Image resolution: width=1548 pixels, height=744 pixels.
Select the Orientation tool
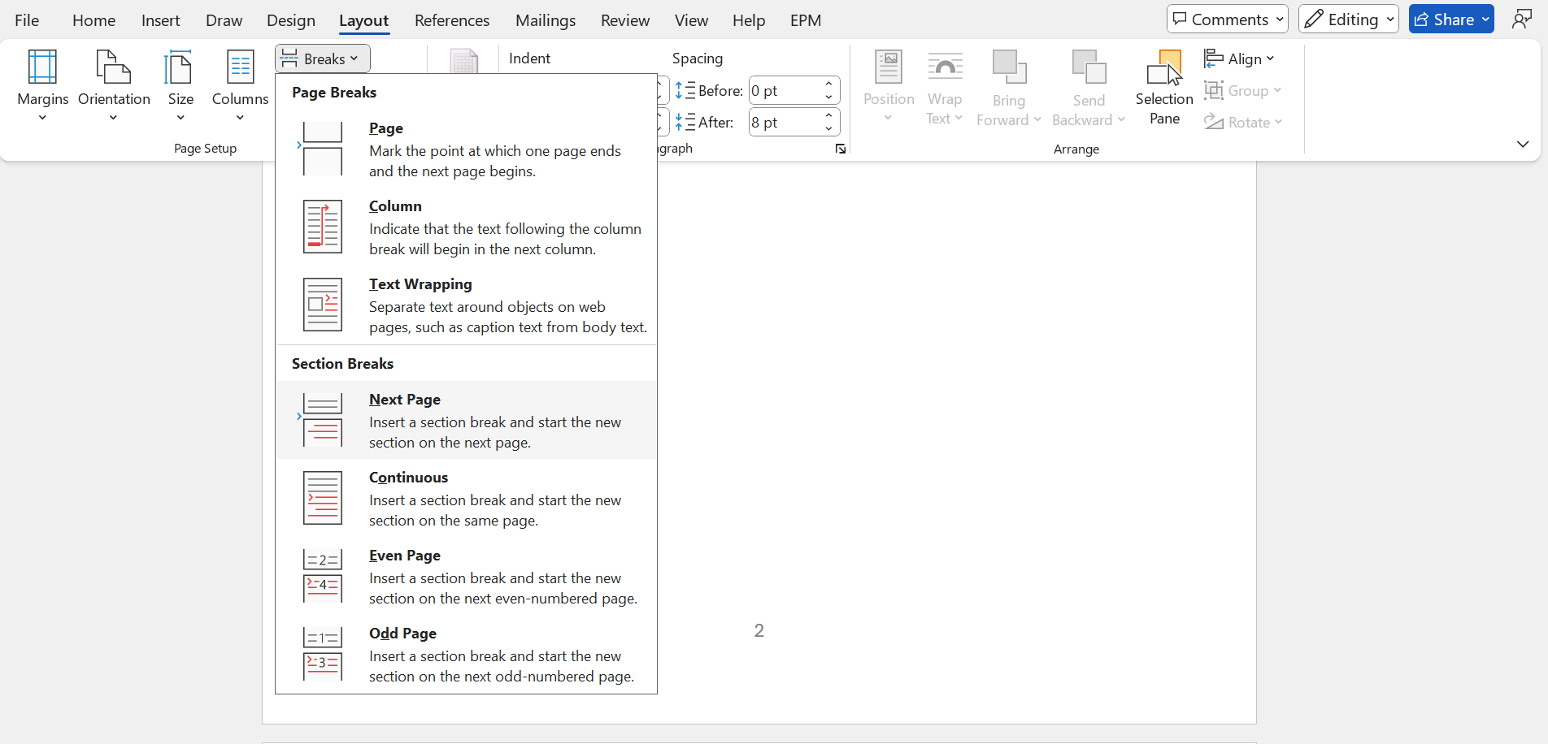tap(114, 84)
